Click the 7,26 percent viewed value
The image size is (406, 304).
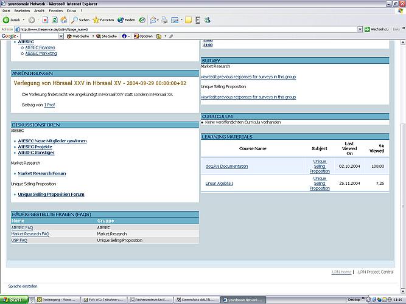pyautogui.click(x=380, y=184)
